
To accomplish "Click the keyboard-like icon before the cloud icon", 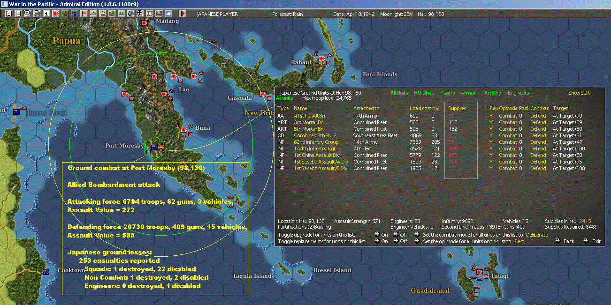I will [x=160, y=14].
